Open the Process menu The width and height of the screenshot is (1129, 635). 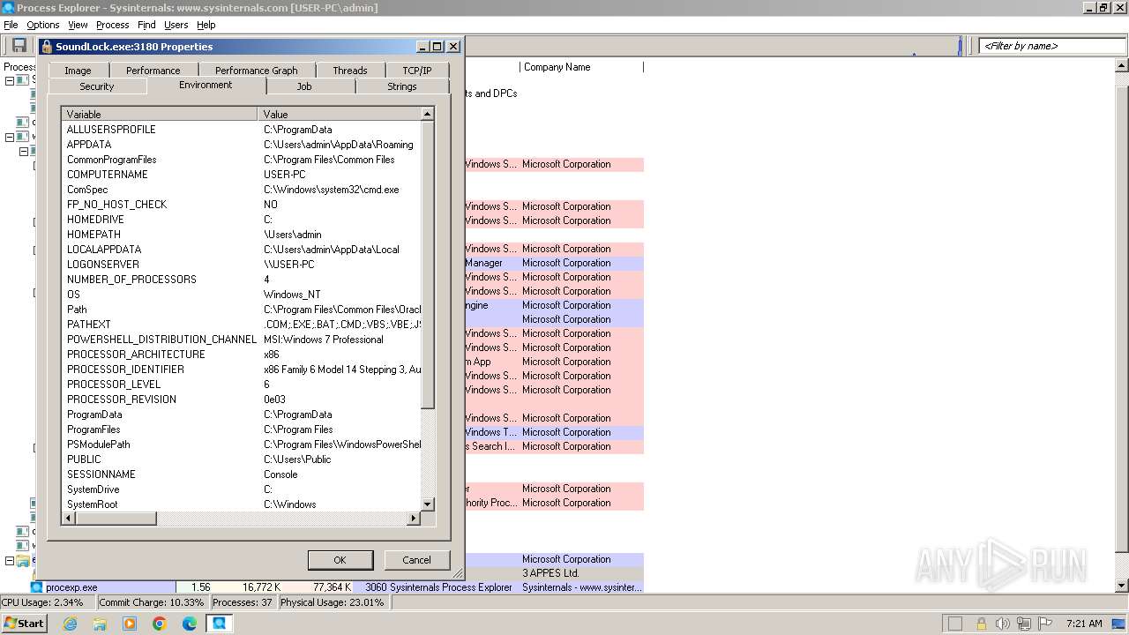[112, 25]
